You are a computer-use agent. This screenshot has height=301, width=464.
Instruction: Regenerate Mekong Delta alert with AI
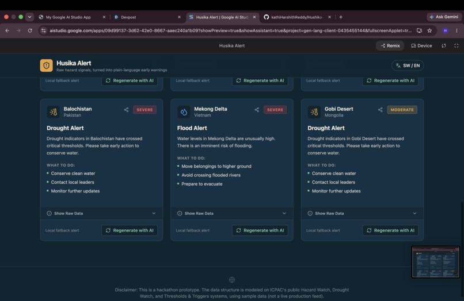pyautogui.click(x=260, y=230)
